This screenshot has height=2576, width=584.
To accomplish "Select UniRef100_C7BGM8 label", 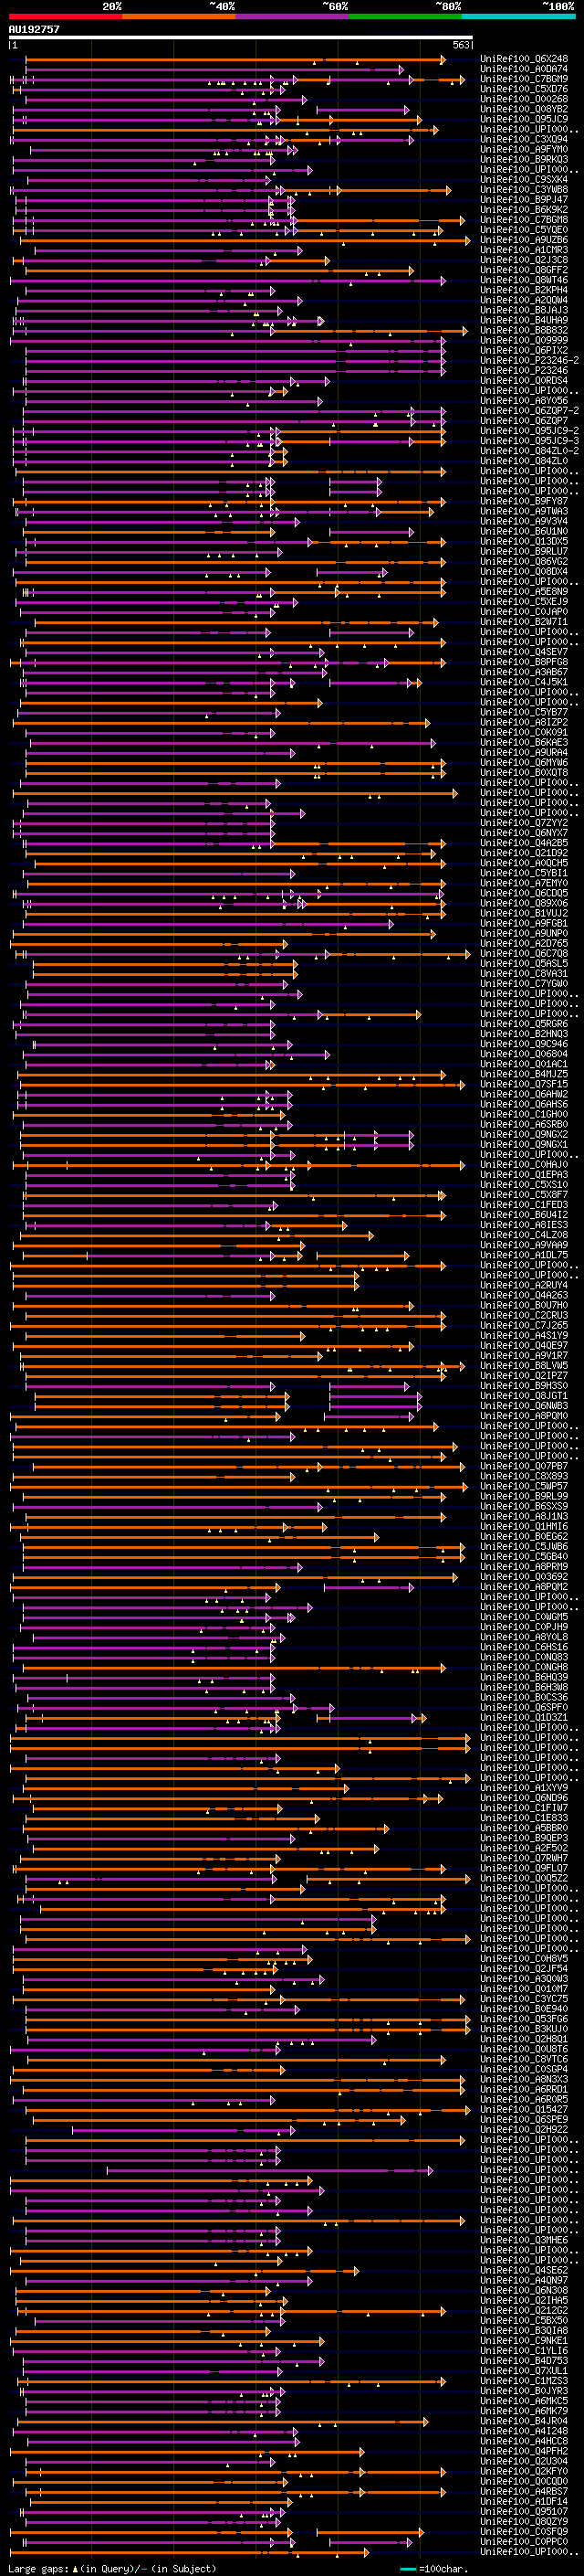I will pyautogui.click(x=524, y=220).
